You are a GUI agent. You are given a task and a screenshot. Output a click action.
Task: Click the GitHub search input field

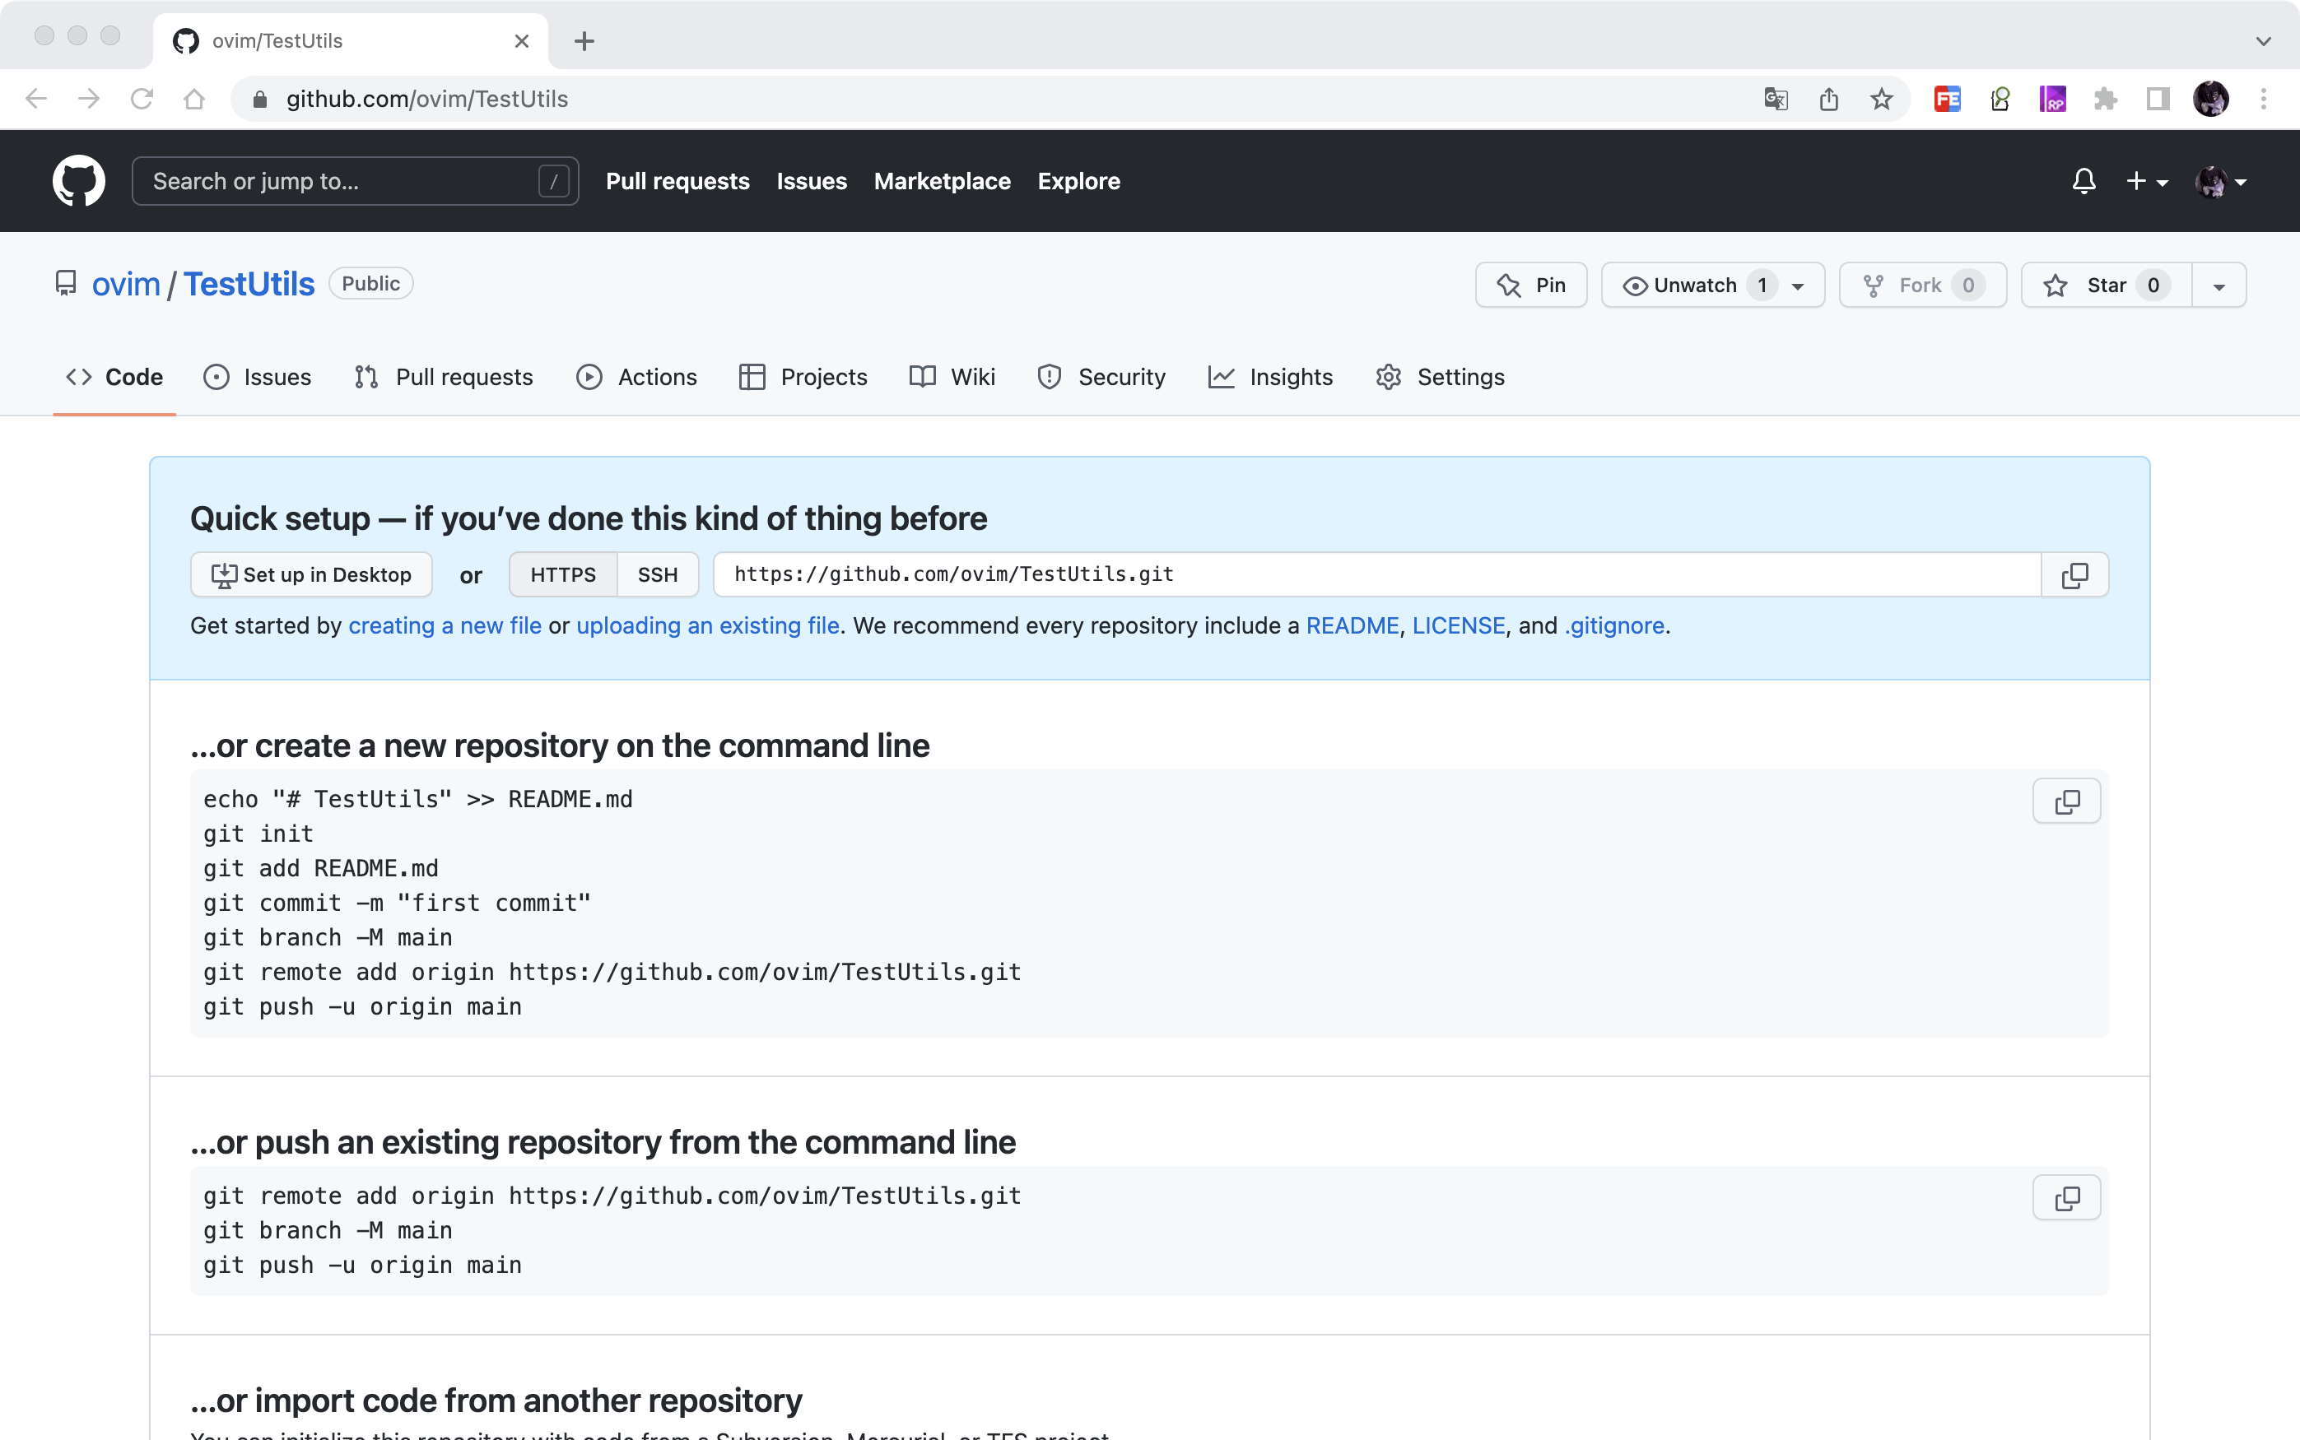[343, 181]
